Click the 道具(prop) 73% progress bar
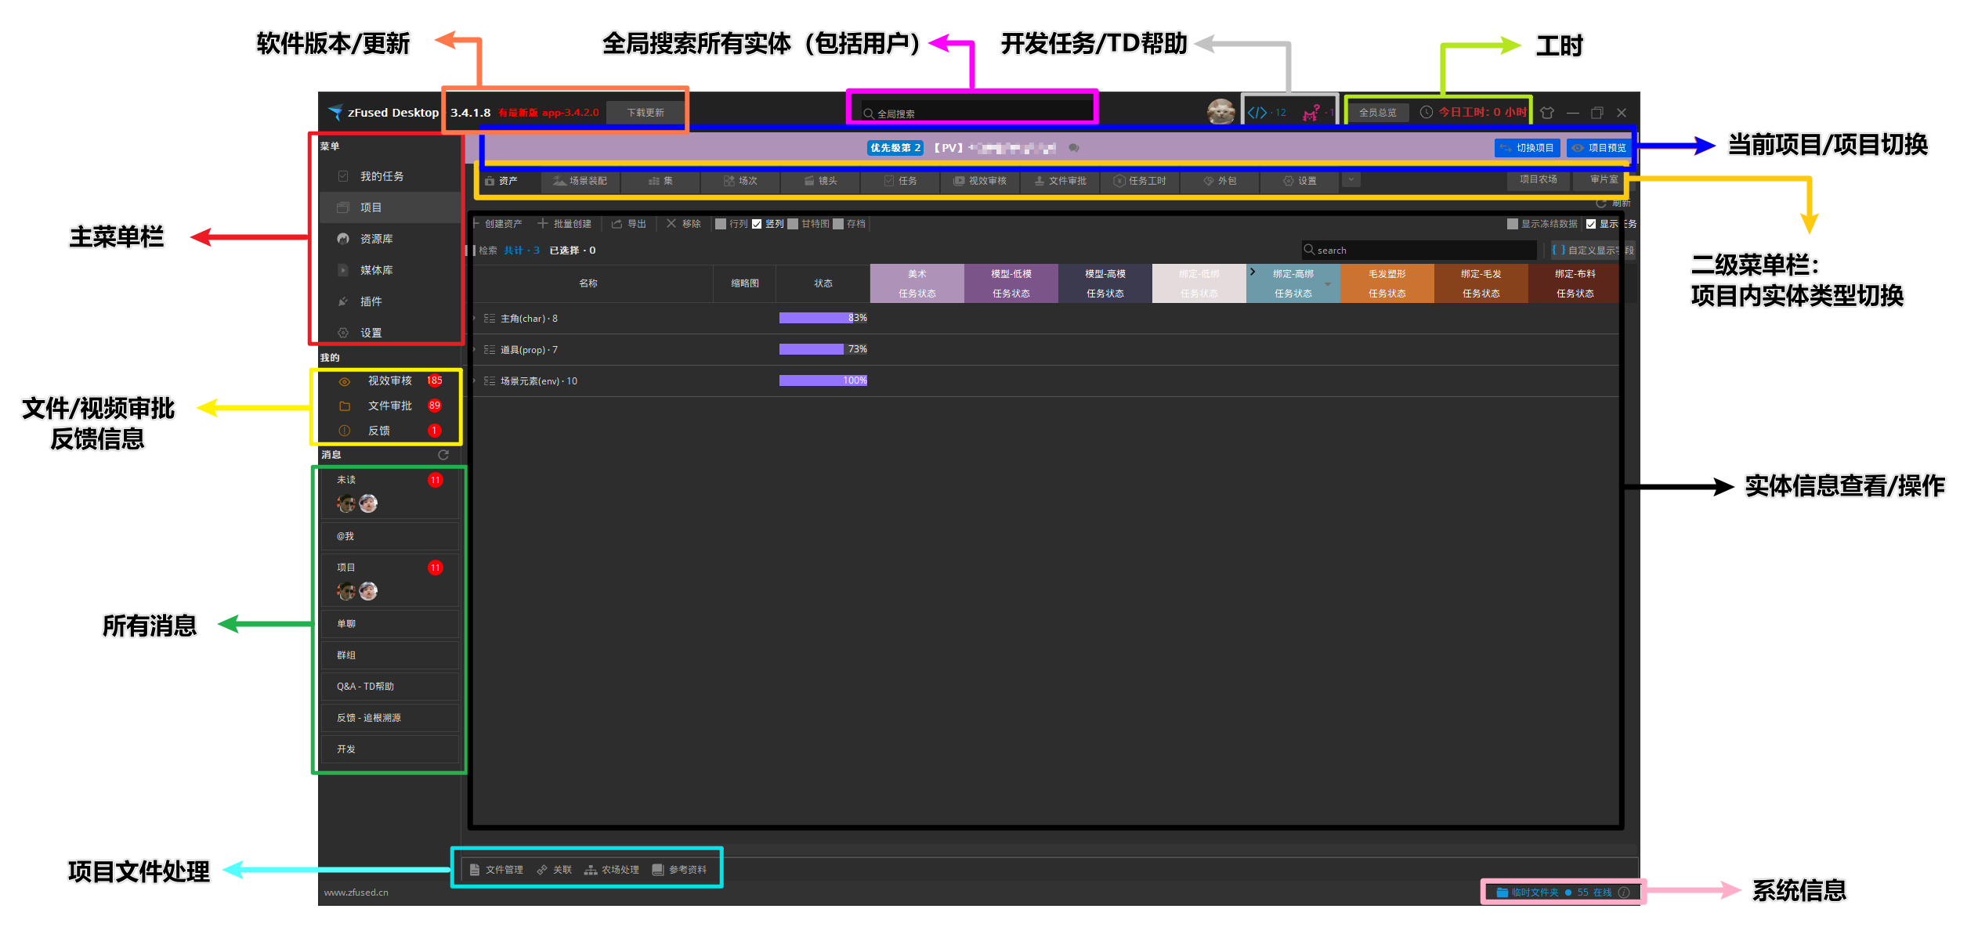This screenshot has width=1978, height=934. tap(823, 349)
